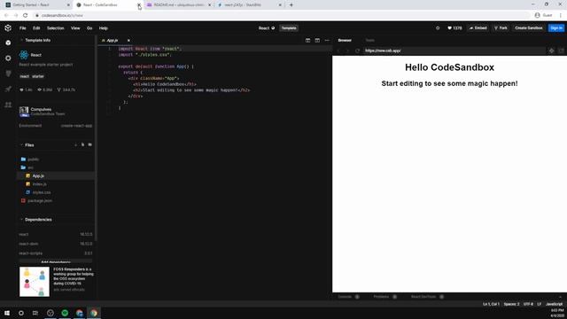This screenshot has height=319, width=567.
Task: Click the React logo in Template Info
Action: point(24,55)
